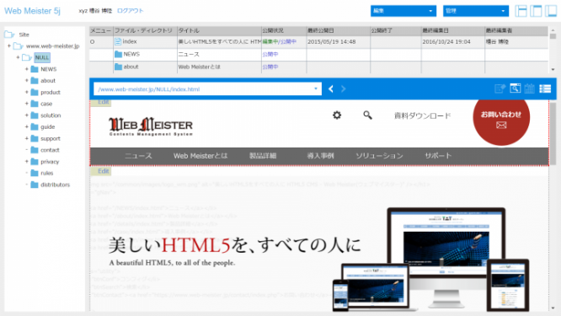Select the case folder in tree
Screen dimensions: 561x316
coord(46,104)
